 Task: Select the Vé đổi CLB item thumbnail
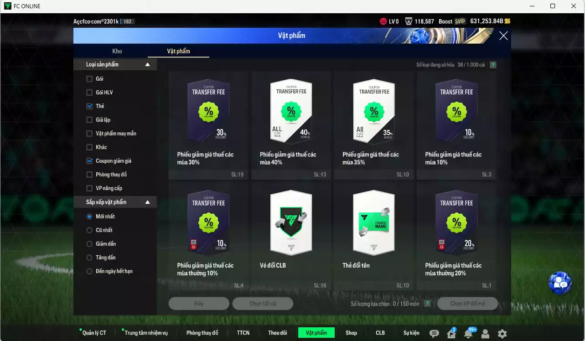click(x=291, y=222)
